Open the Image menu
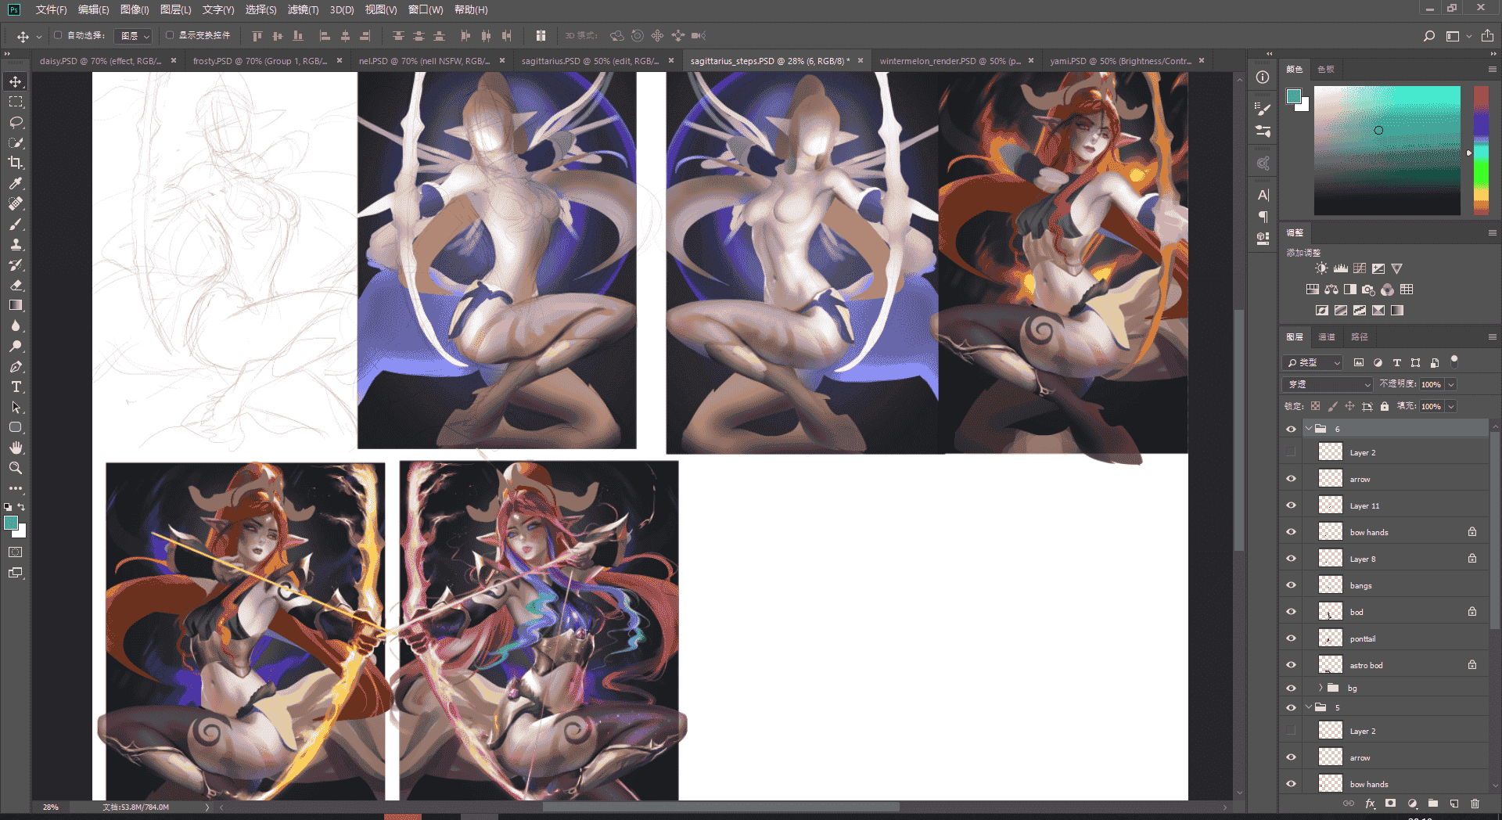The height and width of the screenshot is (820, 1502). click(135, 9)
